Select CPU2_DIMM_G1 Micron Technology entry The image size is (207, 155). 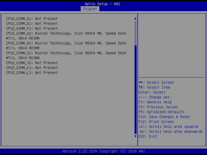coord(66,36)
